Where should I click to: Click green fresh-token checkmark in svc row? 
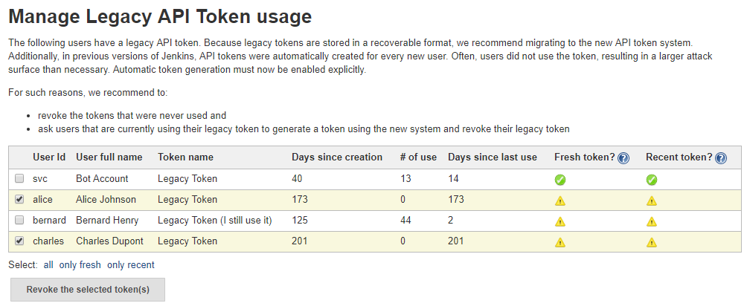pyautogui.click(x=560, y=179)
